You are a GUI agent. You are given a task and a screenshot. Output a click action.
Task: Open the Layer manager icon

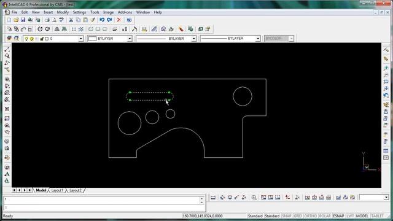coord(9,38)
